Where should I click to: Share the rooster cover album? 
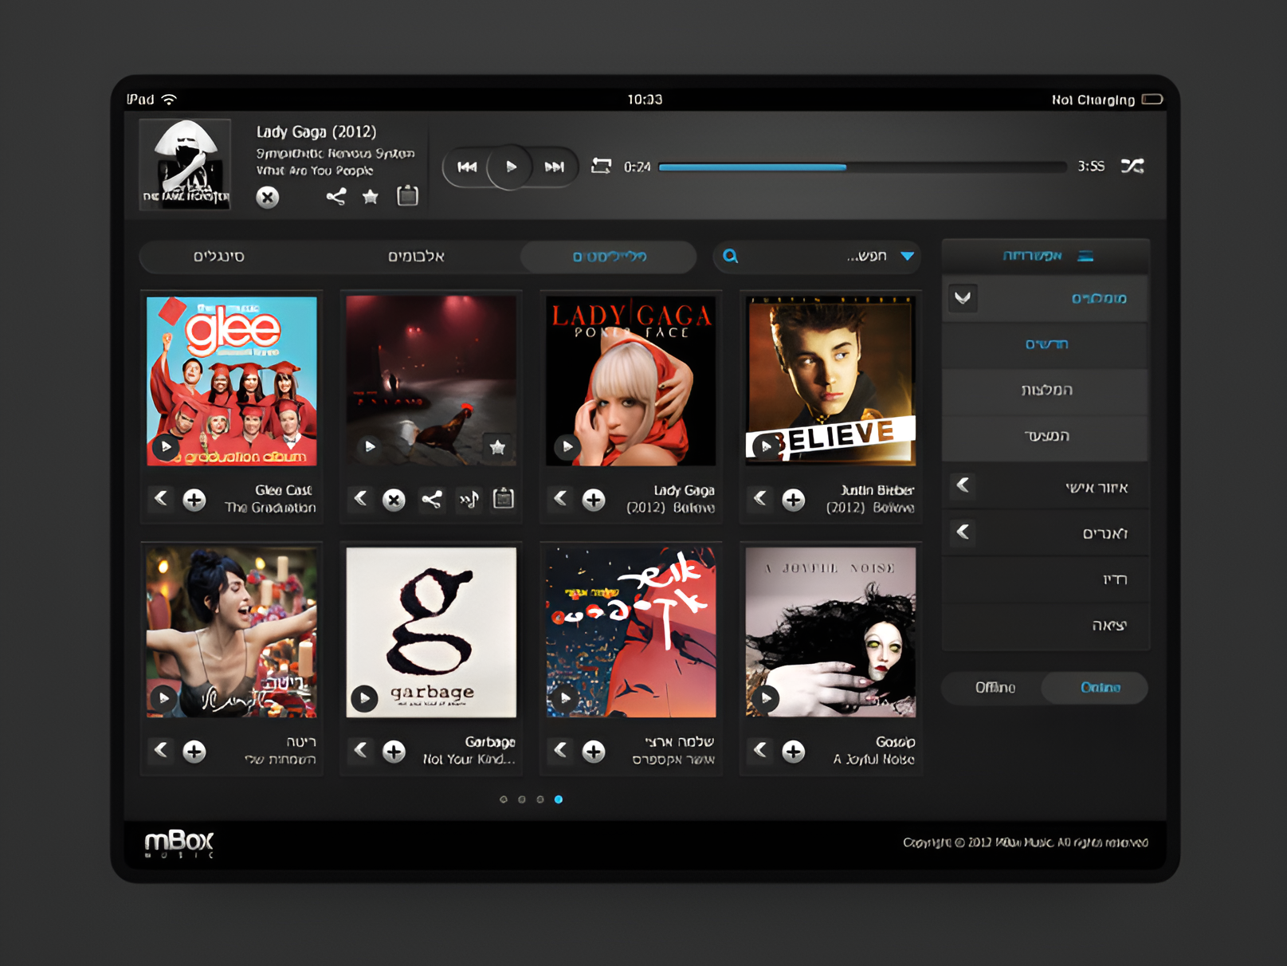[x=431, y=500]
